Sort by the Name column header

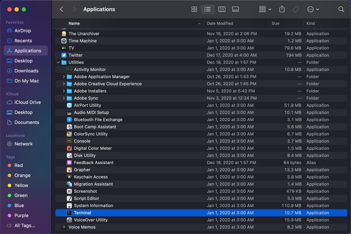coord(74,23)
